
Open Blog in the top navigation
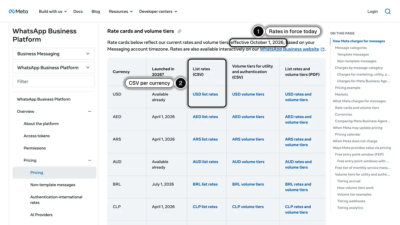[x=96, y=11]
